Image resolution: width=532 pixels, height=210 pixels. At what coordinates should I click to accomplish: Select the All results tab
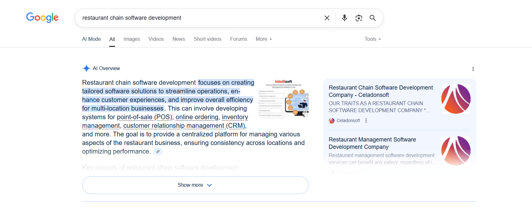coord(112,39)
